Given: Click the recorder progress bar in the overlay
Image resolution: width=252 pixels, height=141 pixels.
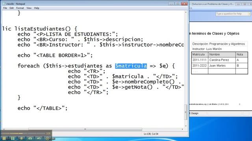Looking at the screenshot, I should coord(23,133).
